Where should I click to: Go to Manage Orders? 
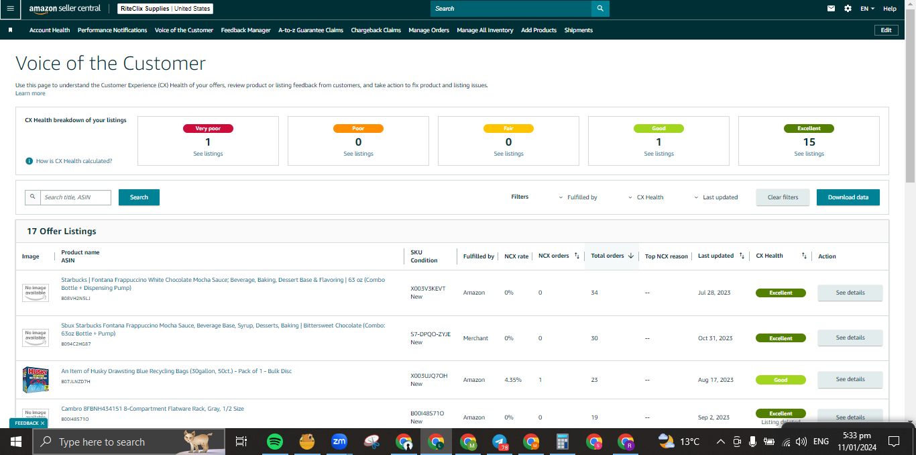click(x=429, y=30)
